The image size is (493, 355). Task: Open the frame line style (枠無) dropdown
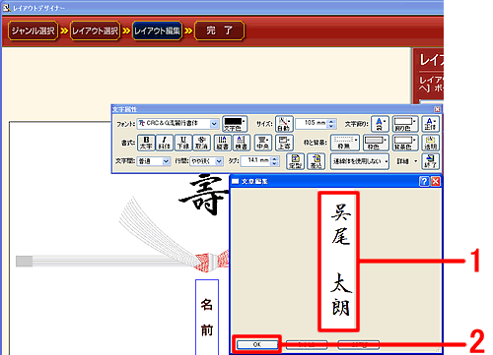[x=345, y=143]
